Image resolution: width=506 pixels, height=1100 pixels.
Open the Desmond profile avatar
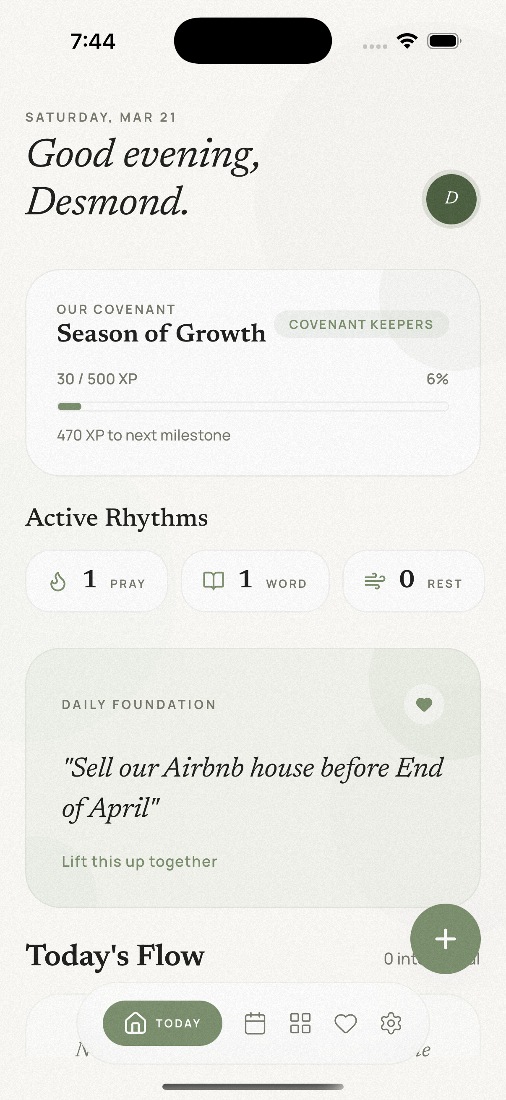pyautogui.click(x=451, y=199)
